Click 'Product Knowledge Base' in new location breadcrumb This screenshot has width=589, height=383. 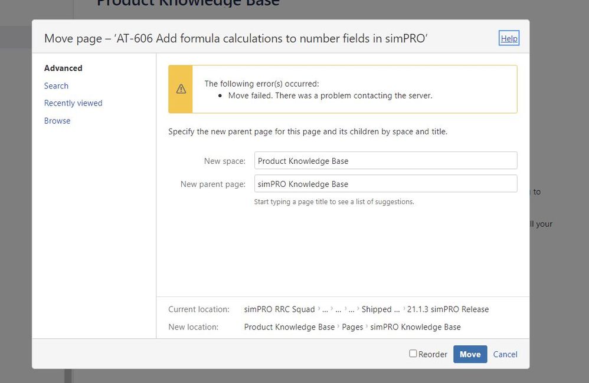tap(289, 327)
